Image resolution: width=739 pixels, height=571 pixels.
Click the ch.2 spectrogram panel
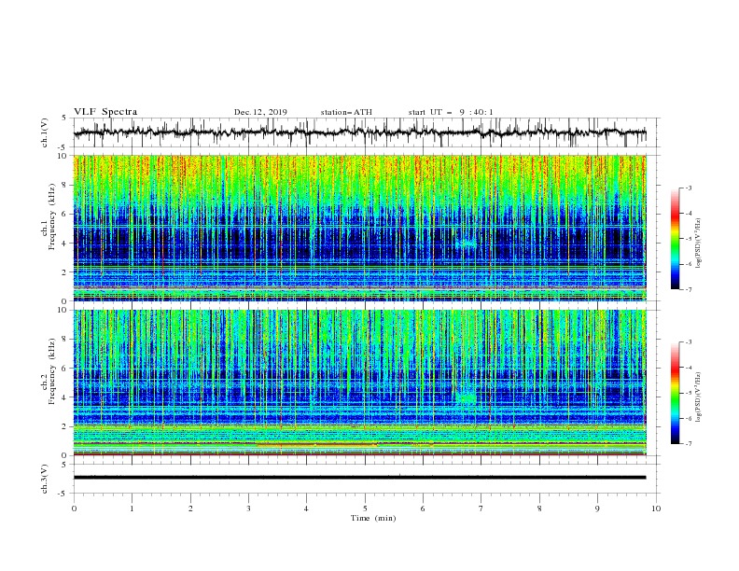pos(359,383)
